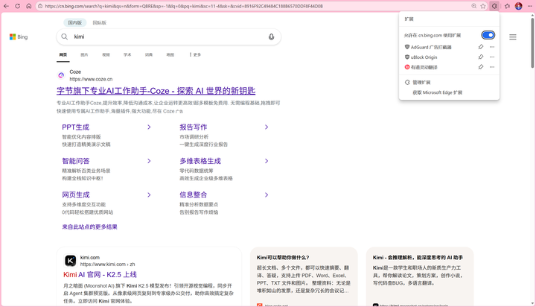Open the Kimi可以帮助你做什么 card
Viewport: 536px width, 307px height.
(x=304, y=276)
